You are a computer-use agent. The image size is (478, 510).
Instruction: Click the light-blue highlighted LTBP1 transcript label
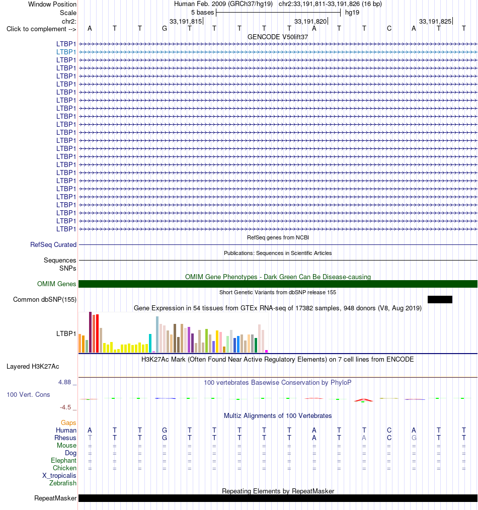tap(66, 52)
